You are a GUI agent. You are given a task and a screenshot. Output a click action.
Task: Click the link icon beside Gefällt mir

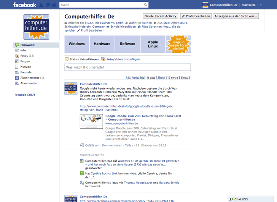82,145
